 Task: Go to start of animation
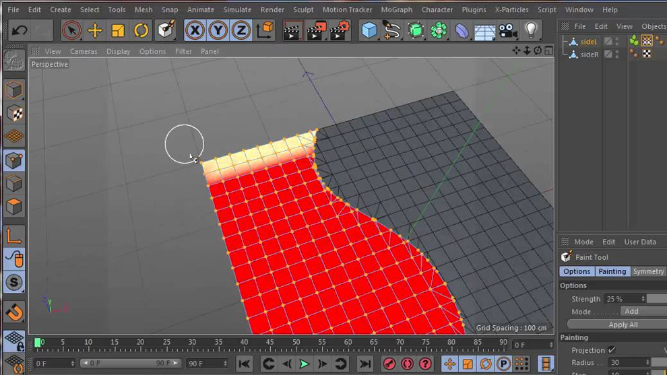tap(244, 364)
